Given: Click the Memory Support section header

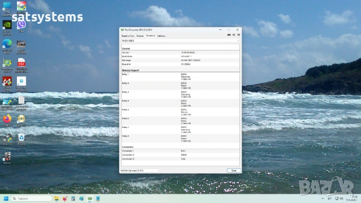Looking at the screenshot, I should 130,70.
